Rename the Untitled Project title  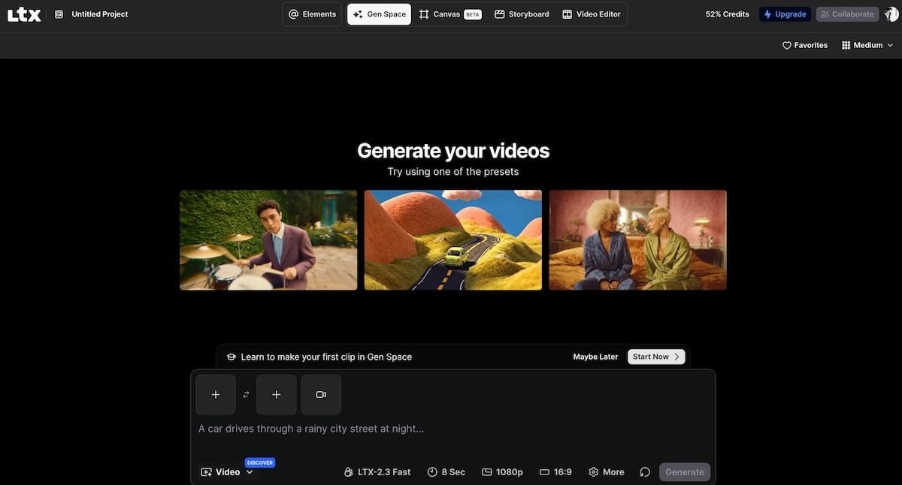coord(100,14)
